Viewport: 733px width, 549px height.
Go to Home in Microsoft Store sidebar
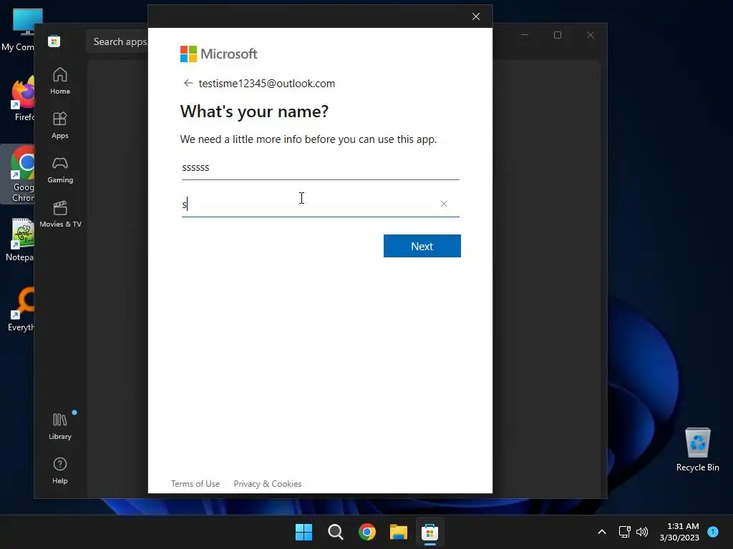tap(60, 81)
